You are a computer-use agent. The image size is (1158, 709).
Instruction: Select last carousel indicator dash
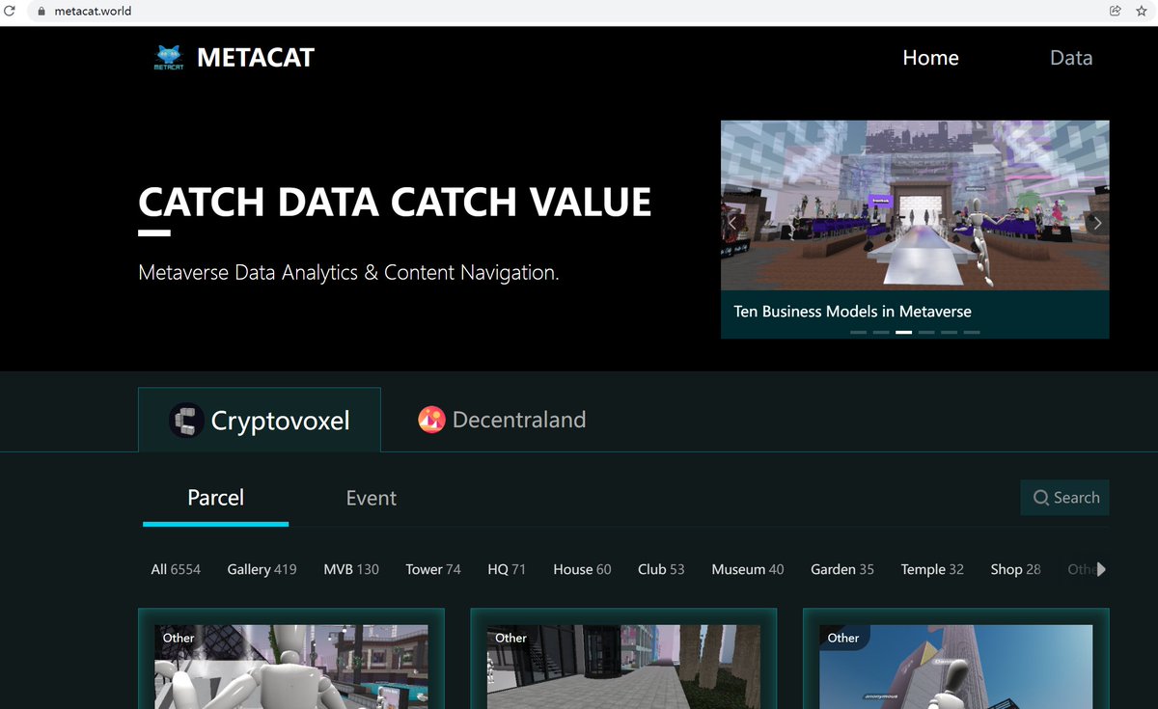(972, 332)
